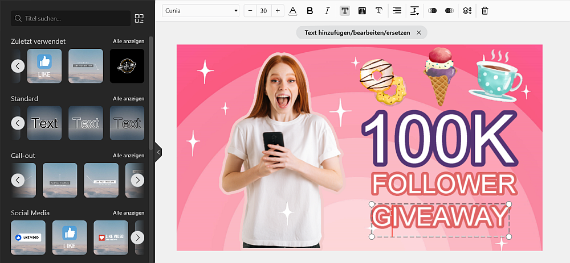Screen dimensions: 570x263
Task: Toggle bold formatting
Action: tap(310, 11)
